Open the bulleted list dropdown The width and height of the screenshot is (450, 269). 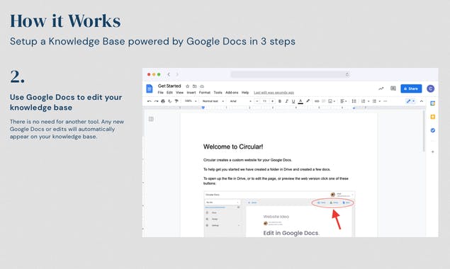coord(376,101)
